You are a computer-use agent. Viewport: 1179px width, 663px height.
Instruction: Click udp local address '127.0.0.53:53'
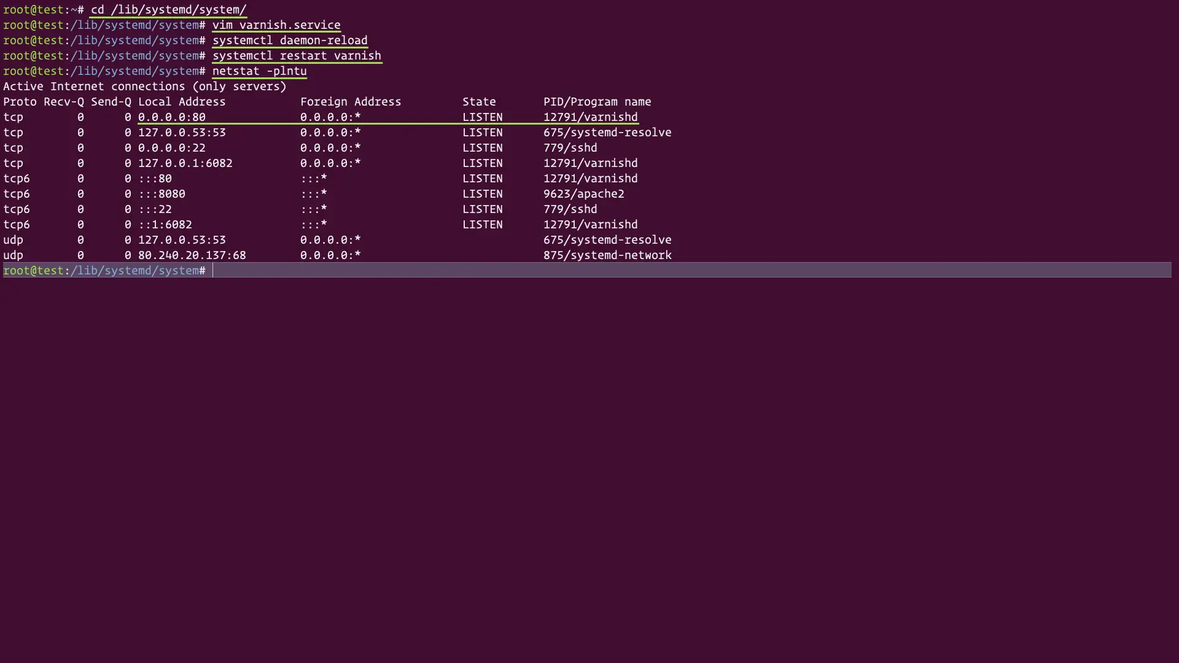pos(182,240)
